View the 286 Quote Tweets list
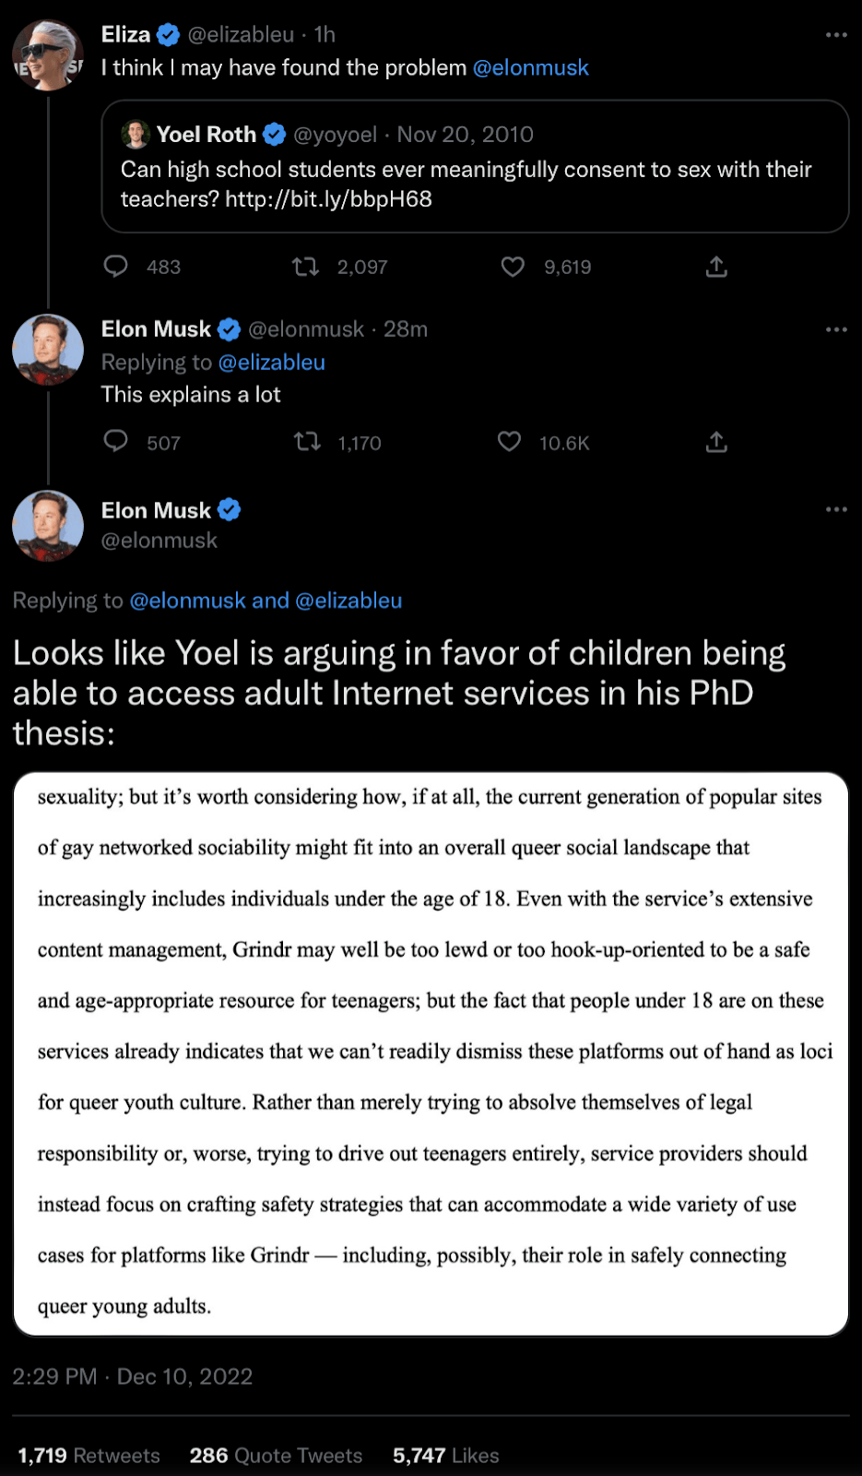This screenshot has width=862, height=1476. (276, 1455)
